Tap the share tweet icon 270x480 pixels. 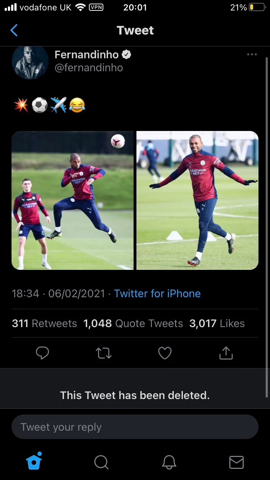click(x=226, y=353)
